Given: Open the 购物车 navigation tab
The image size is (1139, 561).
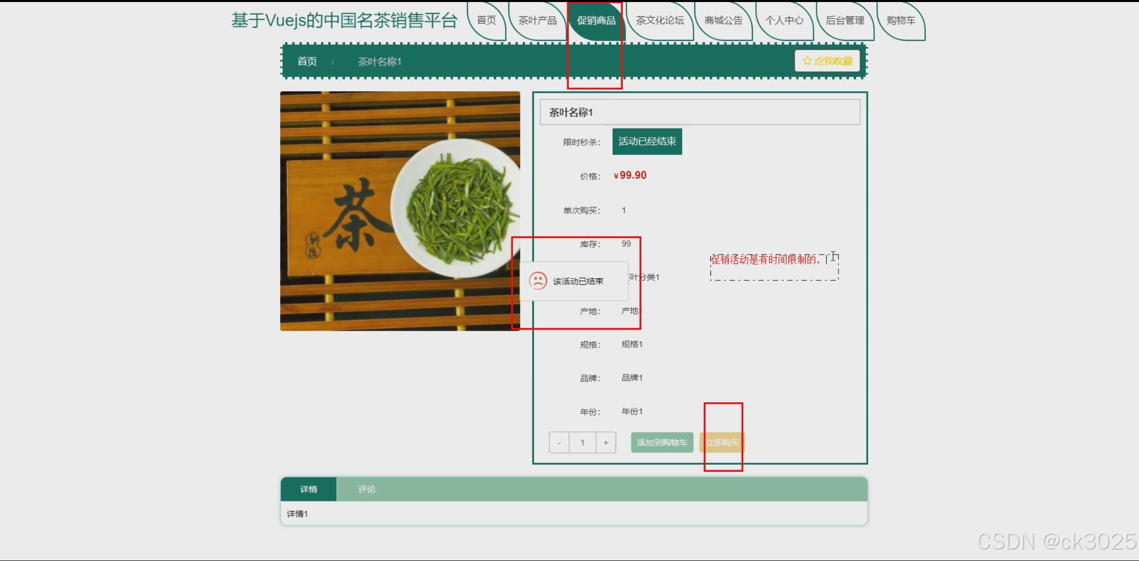Looking at the screenshot, I should click(901, 20).
